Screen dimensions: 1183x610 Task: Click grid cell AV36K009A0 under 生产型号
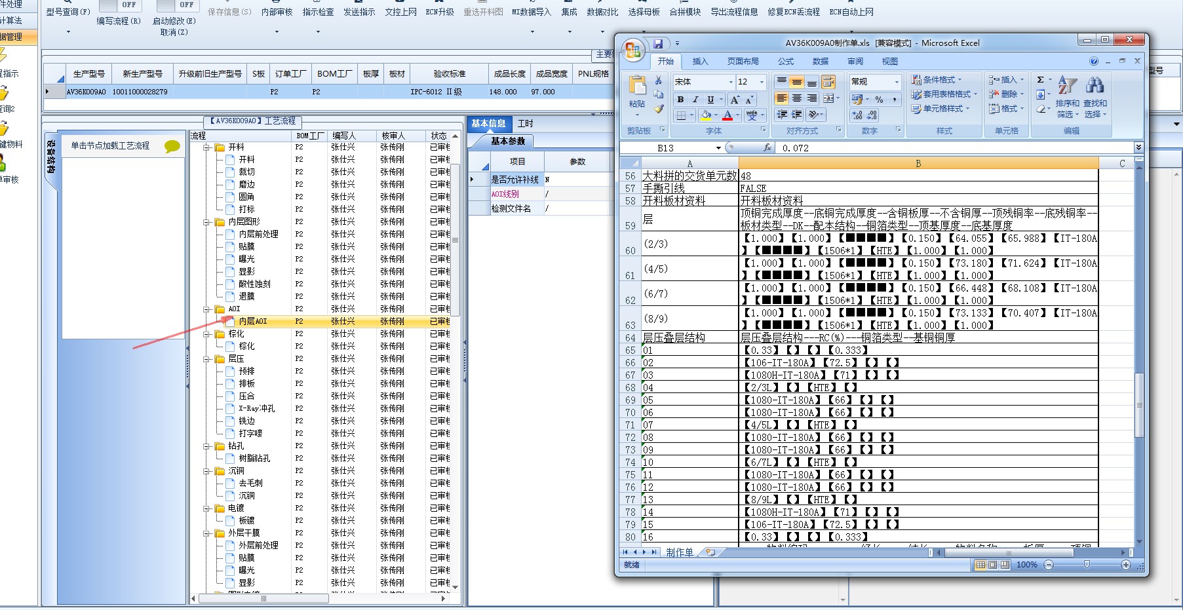pyautogui.click(x=86, y=92)
